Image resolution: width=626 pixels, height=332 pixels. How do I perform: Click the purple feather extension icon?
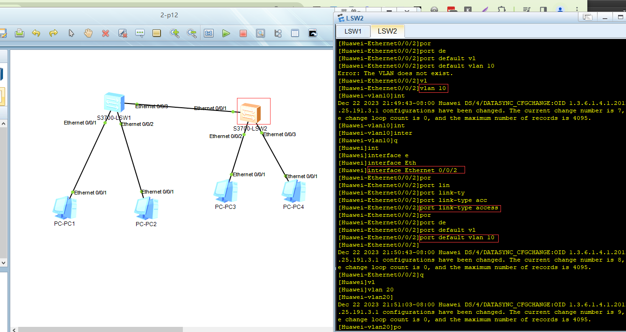coord(485,9)
